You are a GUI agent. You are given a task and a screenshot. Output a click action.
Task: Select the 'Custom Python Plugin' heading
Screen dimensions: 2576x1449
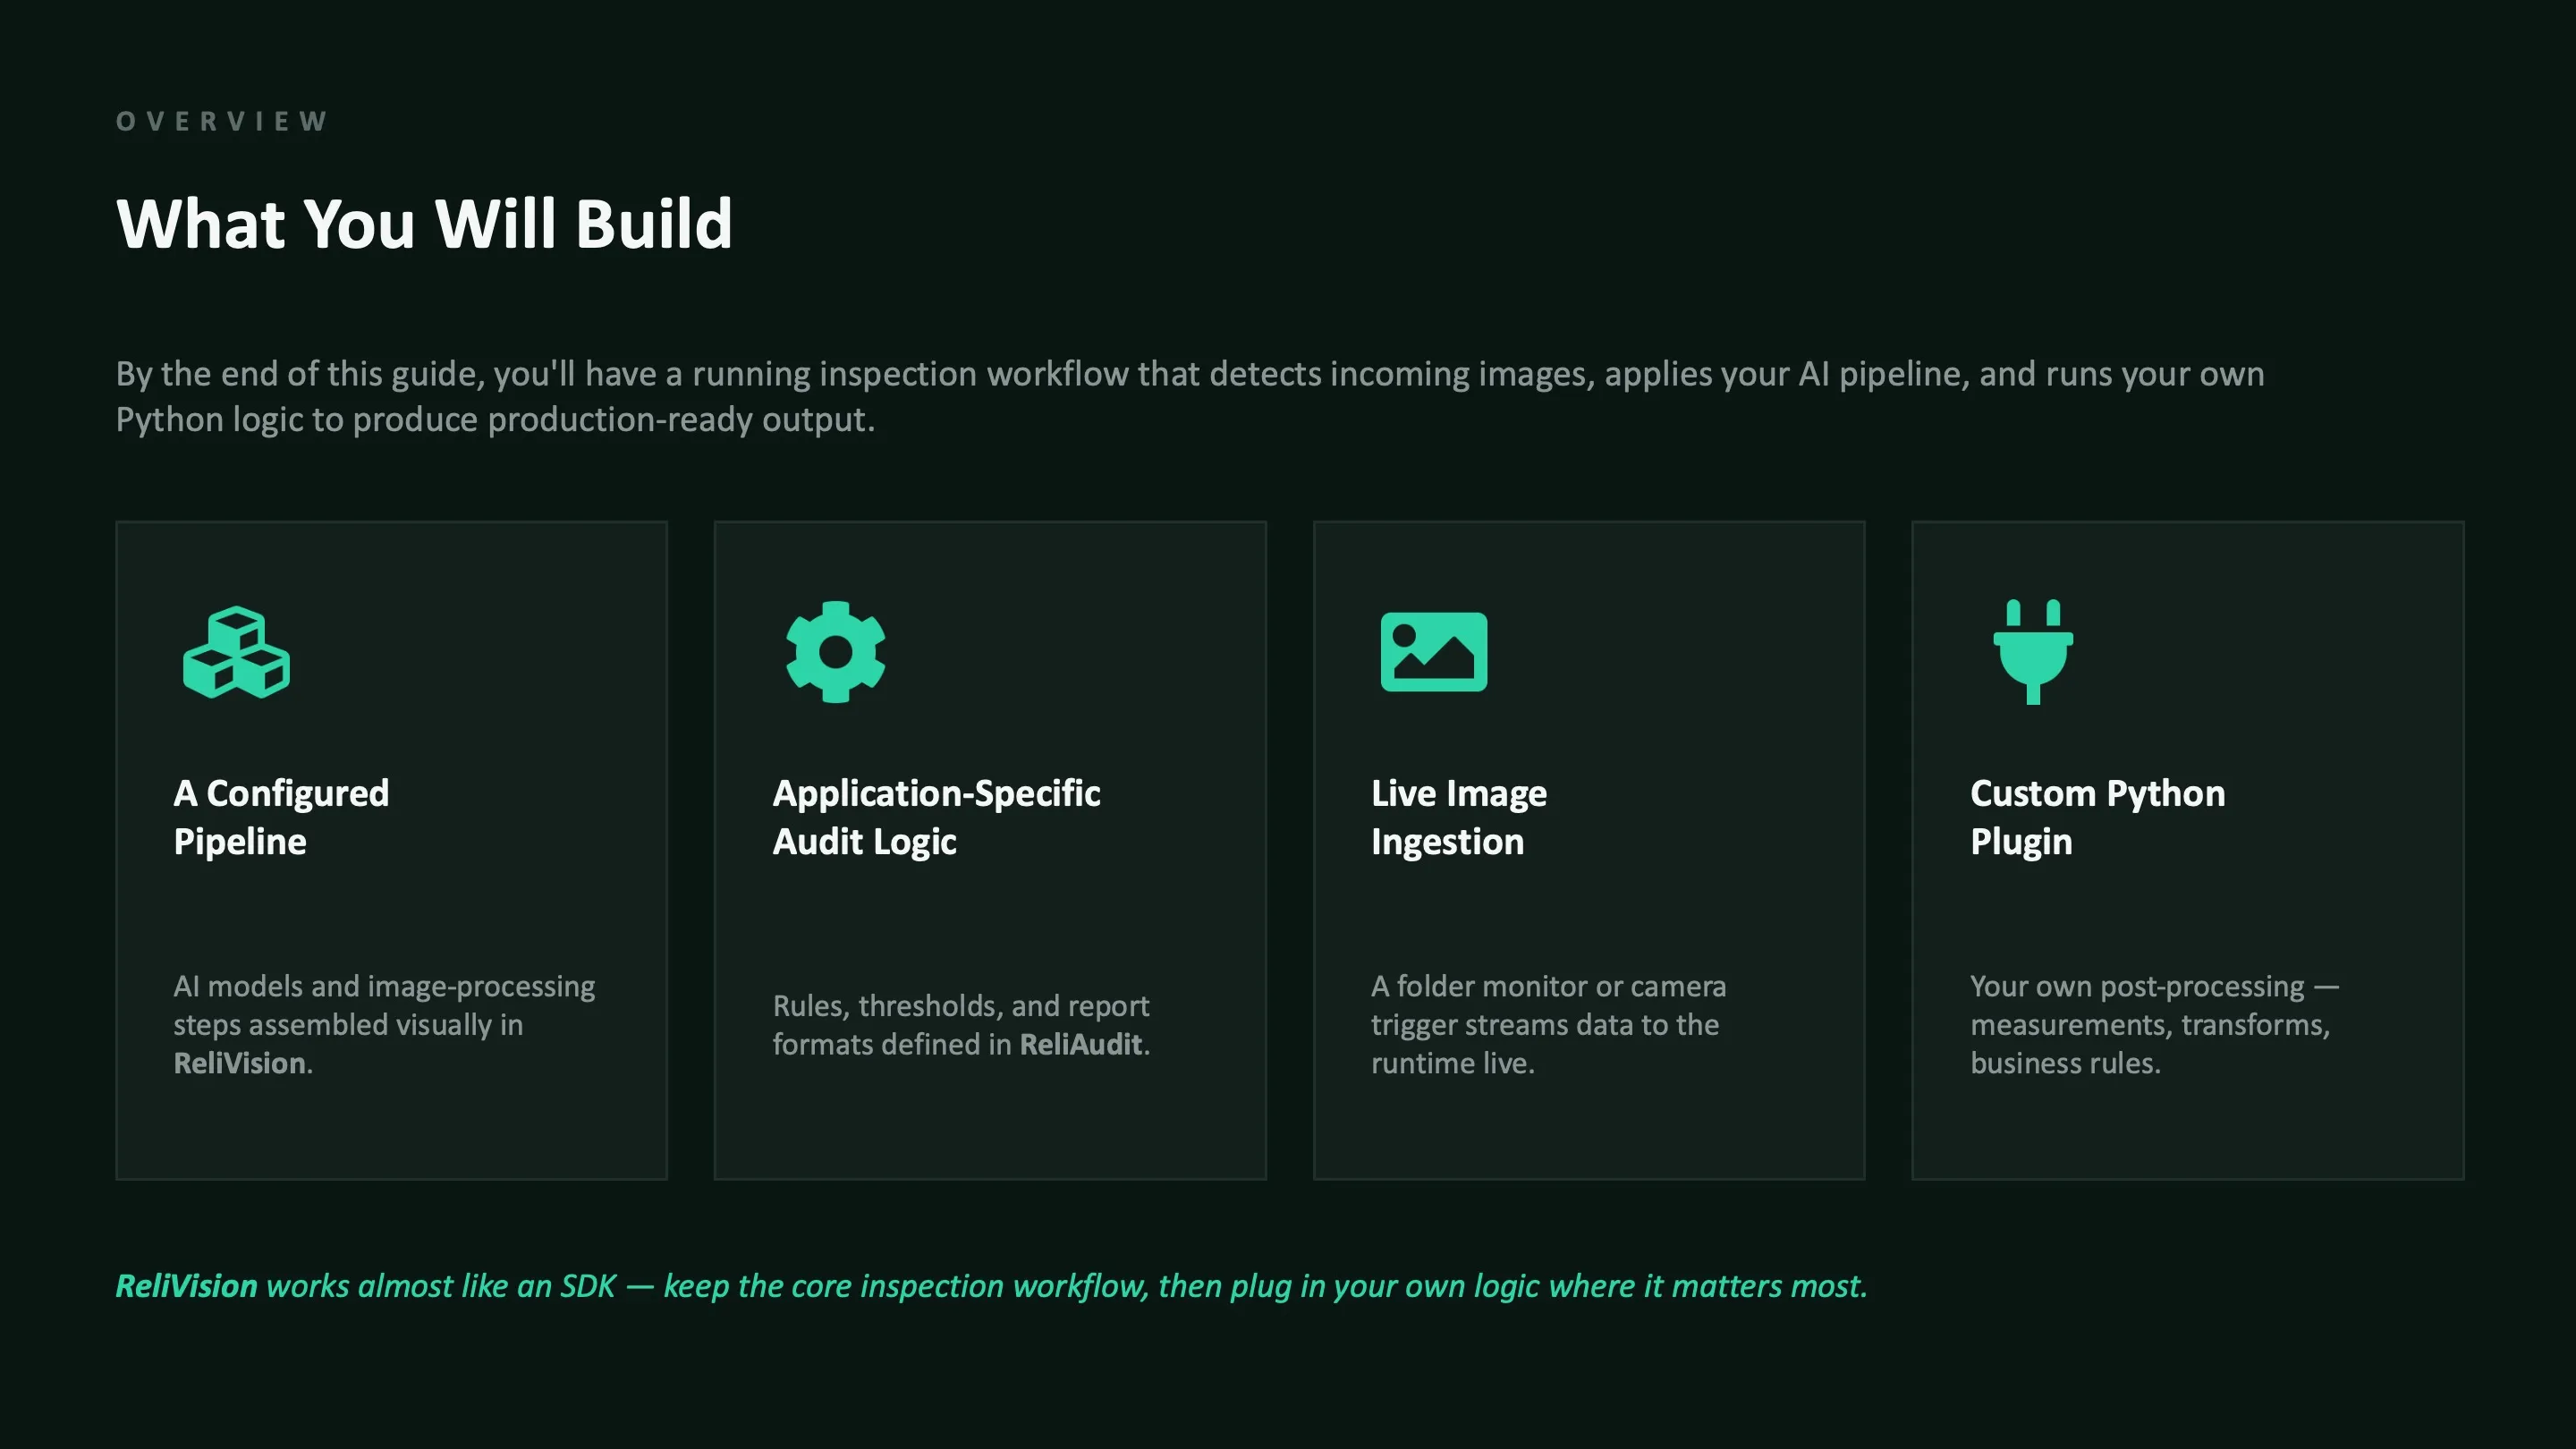point(2098,817)
